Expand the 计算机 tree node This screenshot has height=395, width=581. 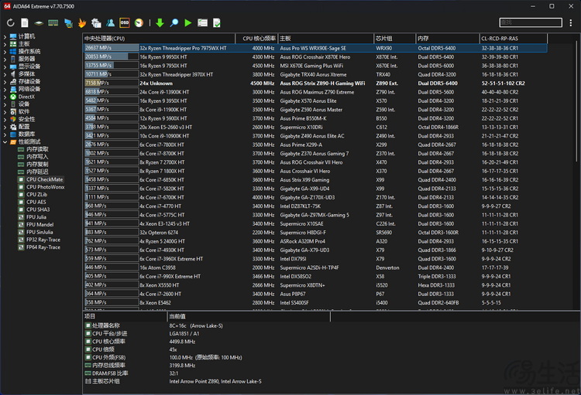(x=5, y=36)
